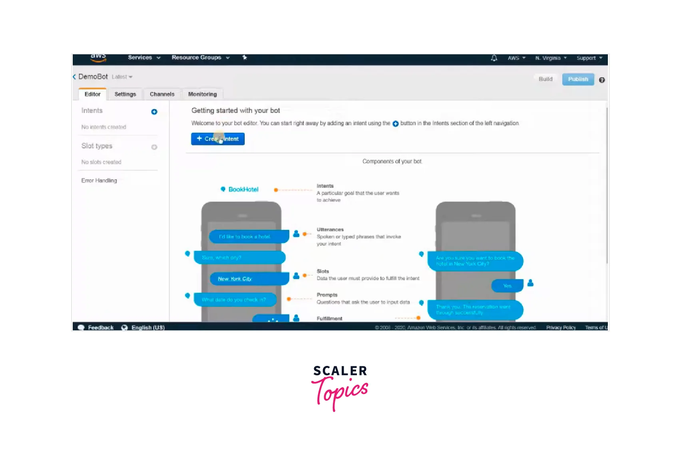Click the add slot type icon

coord(154,147)
